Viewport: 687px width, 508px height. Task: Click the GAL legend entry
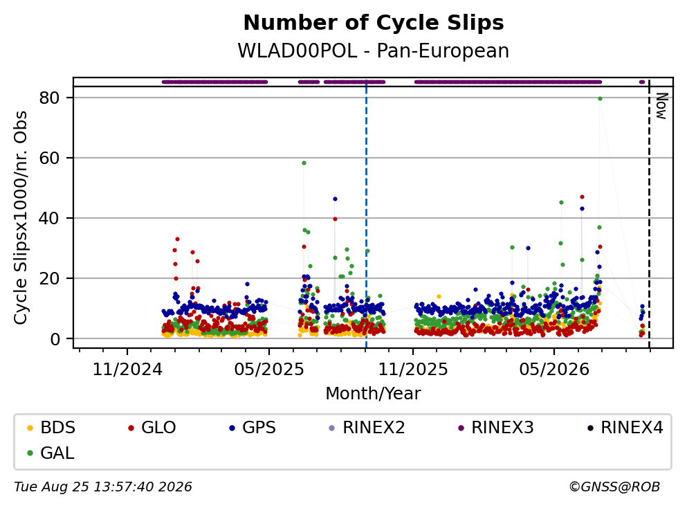51,453
